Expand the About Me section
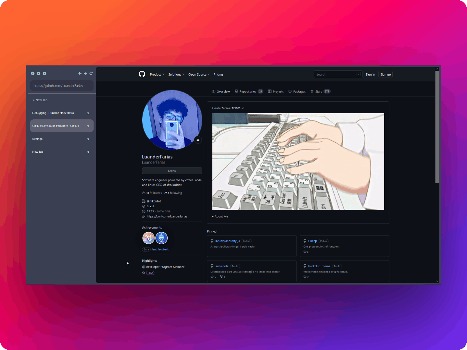Screen dimensions: 467x350 (x=220, y=216)
